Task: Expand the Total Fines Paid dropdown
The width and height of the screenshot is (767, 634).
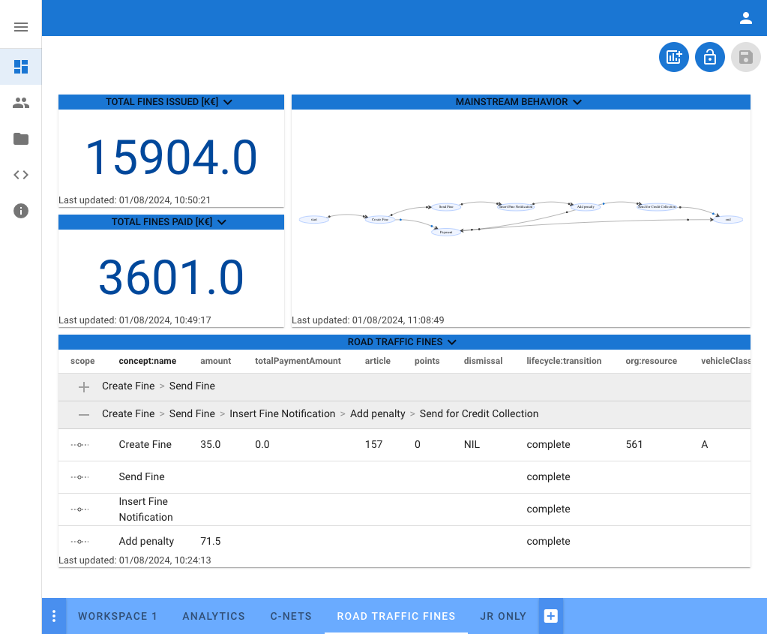Action: [x=222, y=222]
